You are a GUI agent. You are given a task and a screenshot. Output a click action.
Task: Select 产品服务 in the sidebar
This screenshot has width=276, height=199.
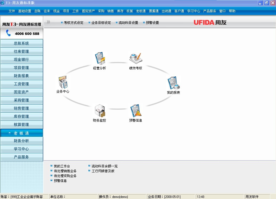[x=22, y=157]
